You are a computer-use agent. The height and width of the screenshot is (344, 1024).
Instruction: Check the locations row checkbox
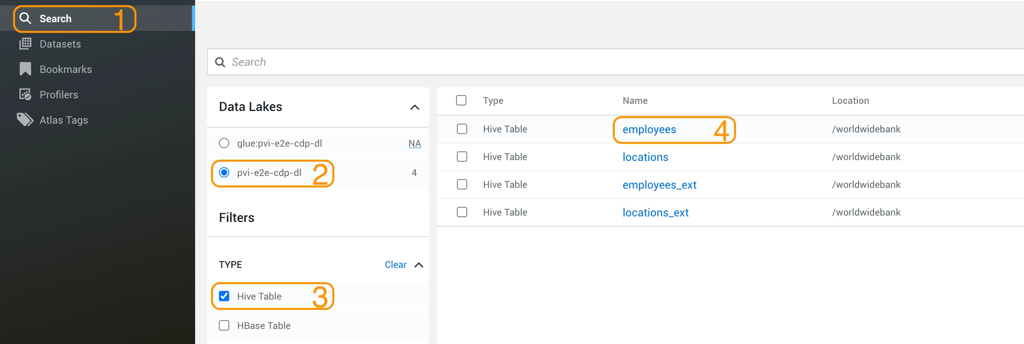pos(462,157)
